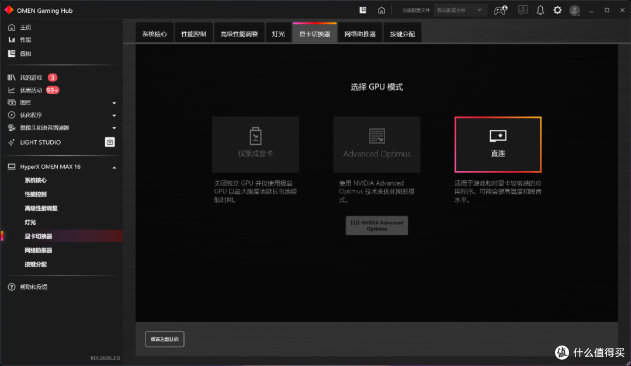Screen dimensions: 631x366
Task: Open the 默认配置文件 profile dropdown
Action: [x=460, y=10]
